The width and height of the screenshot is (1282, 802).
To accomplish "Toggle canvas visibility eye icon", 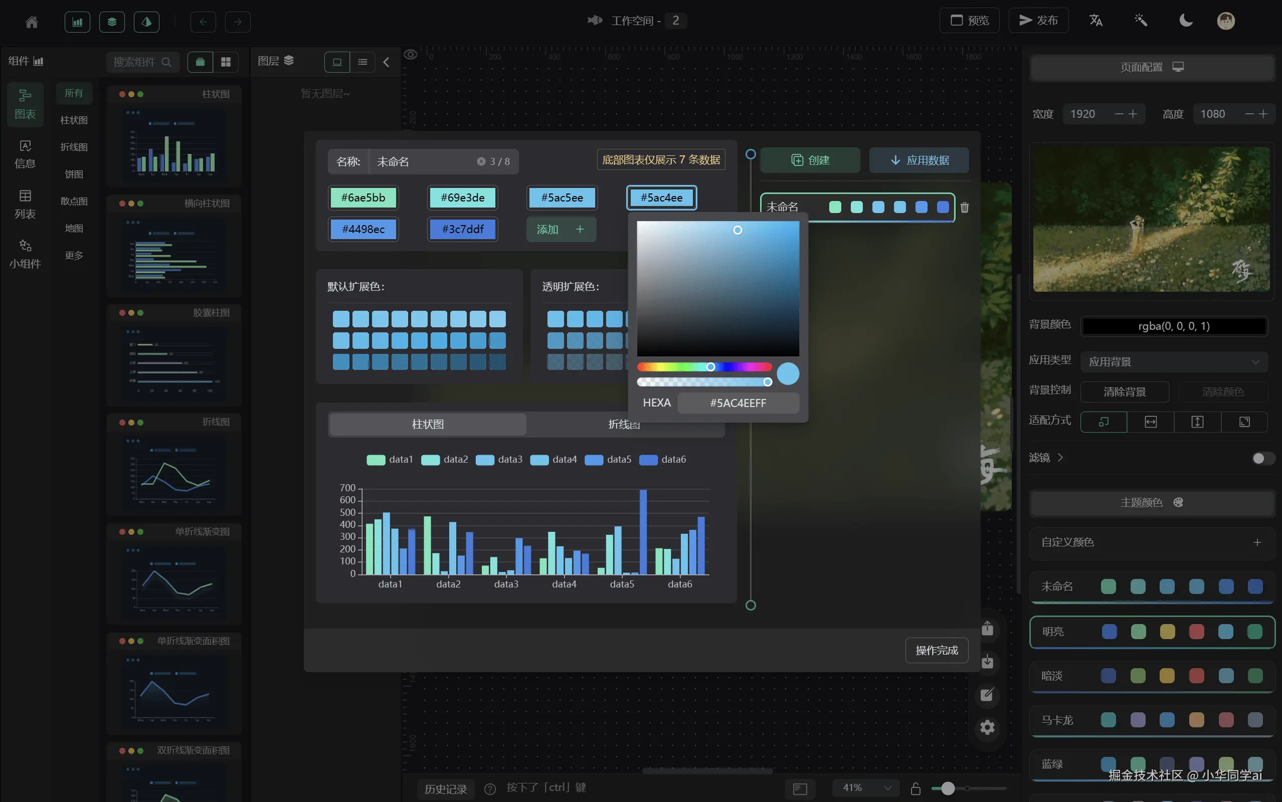I will click(x=411, y=55).
